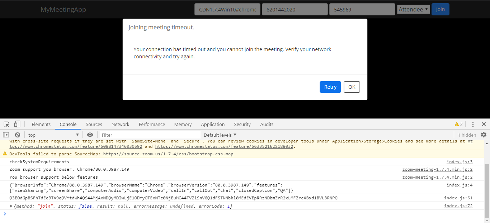This screenshot has width=490, height=223.
Task: Click the 'Joining meeting timeout.' dialog title
Action: (x=161, y=27)
